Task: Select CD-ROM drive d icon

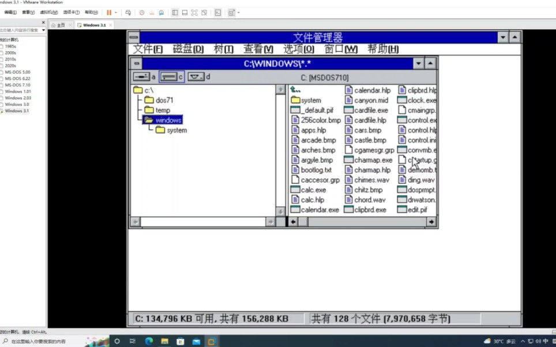Action: click(196, 77)
